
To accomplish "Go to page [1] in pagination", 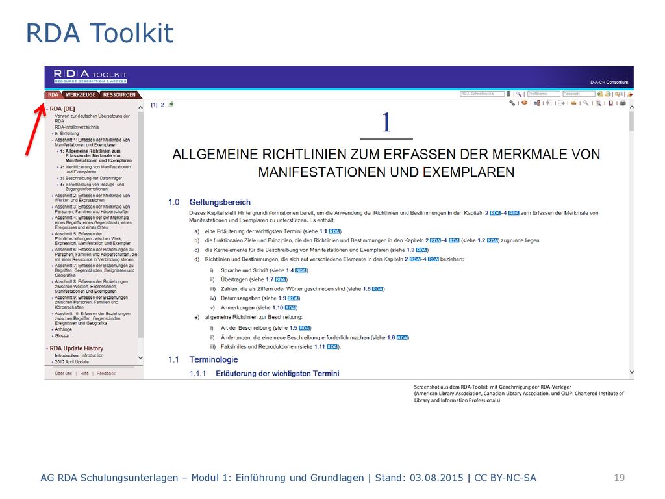I will click(154, 105).
